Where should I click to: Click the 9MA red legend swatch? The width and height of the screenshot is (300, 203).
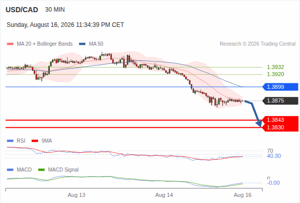pos(35,141)
